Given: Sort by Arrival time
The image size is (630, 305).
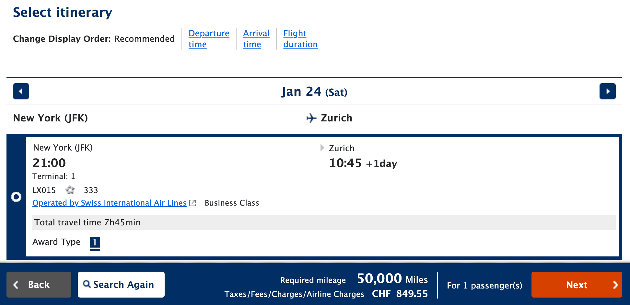Looking at the screenshot, I should [256, 39].
